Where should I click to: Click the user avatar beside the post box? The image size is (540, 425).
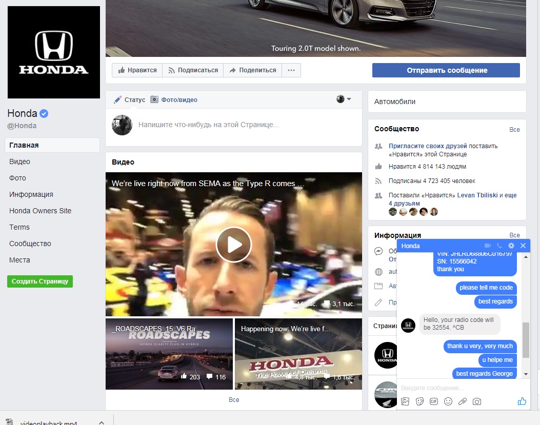point(122,125)
